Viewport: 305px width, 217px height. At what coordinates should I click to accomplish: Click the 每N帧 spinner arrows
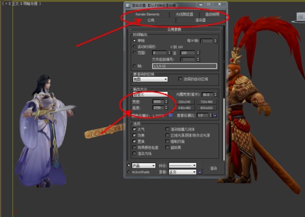[x=215, y=41]
